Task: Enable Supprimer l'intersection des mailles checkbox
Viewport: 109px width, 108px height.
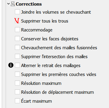Action: point(17,56)
